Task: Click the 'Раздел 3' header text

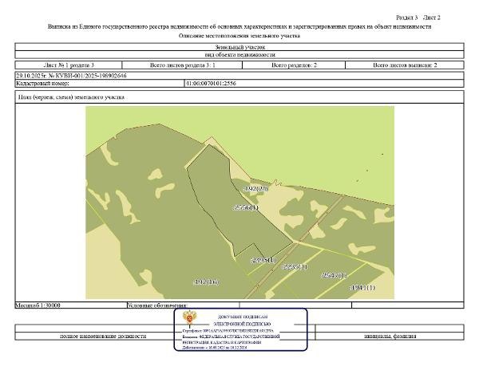Action: [x=406, y=18]
